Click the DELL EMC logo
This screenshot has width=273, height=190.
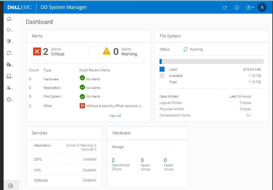[20, 7]
